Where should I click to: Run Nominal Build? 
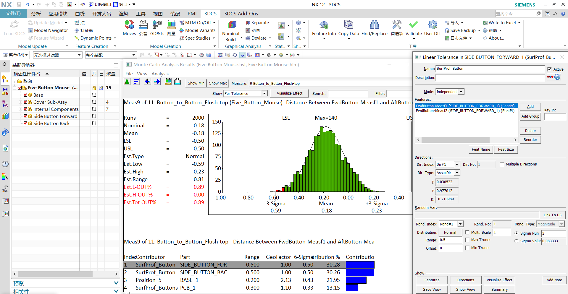[x=231, y=31]
